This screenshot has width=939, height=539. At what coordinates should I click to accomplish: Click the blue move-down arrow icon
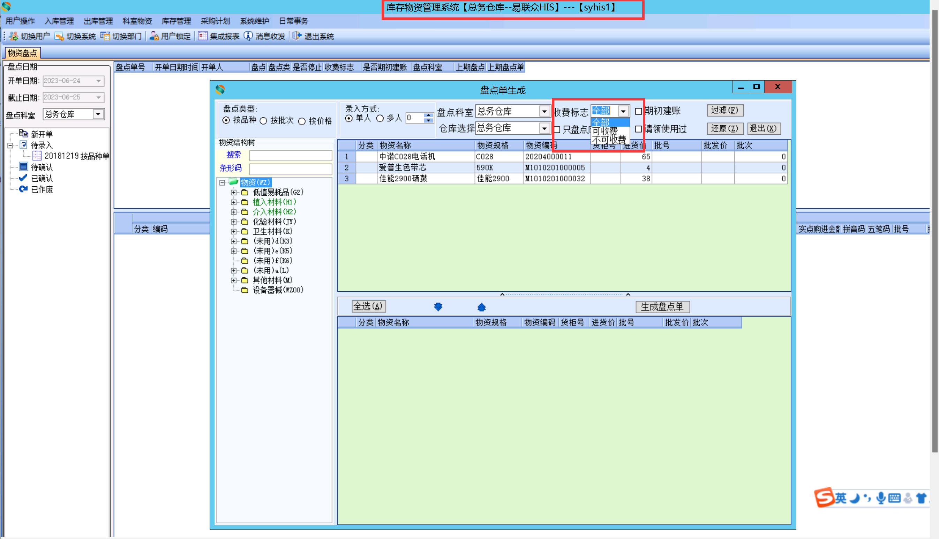(438, 307)
